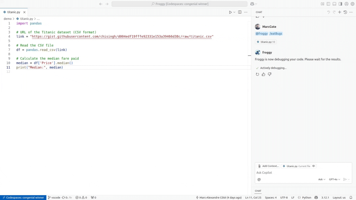Toggle the primary side bar layout icon
The image size is (356, 200).
pos(329,4)
